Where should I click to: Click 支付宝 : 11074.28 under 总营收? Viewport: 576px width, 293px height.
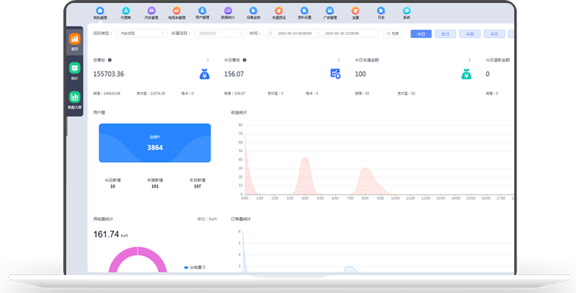tap(150, 93)
